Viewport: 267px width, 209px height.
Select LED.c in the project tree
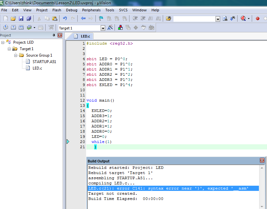tap(37, 68)
